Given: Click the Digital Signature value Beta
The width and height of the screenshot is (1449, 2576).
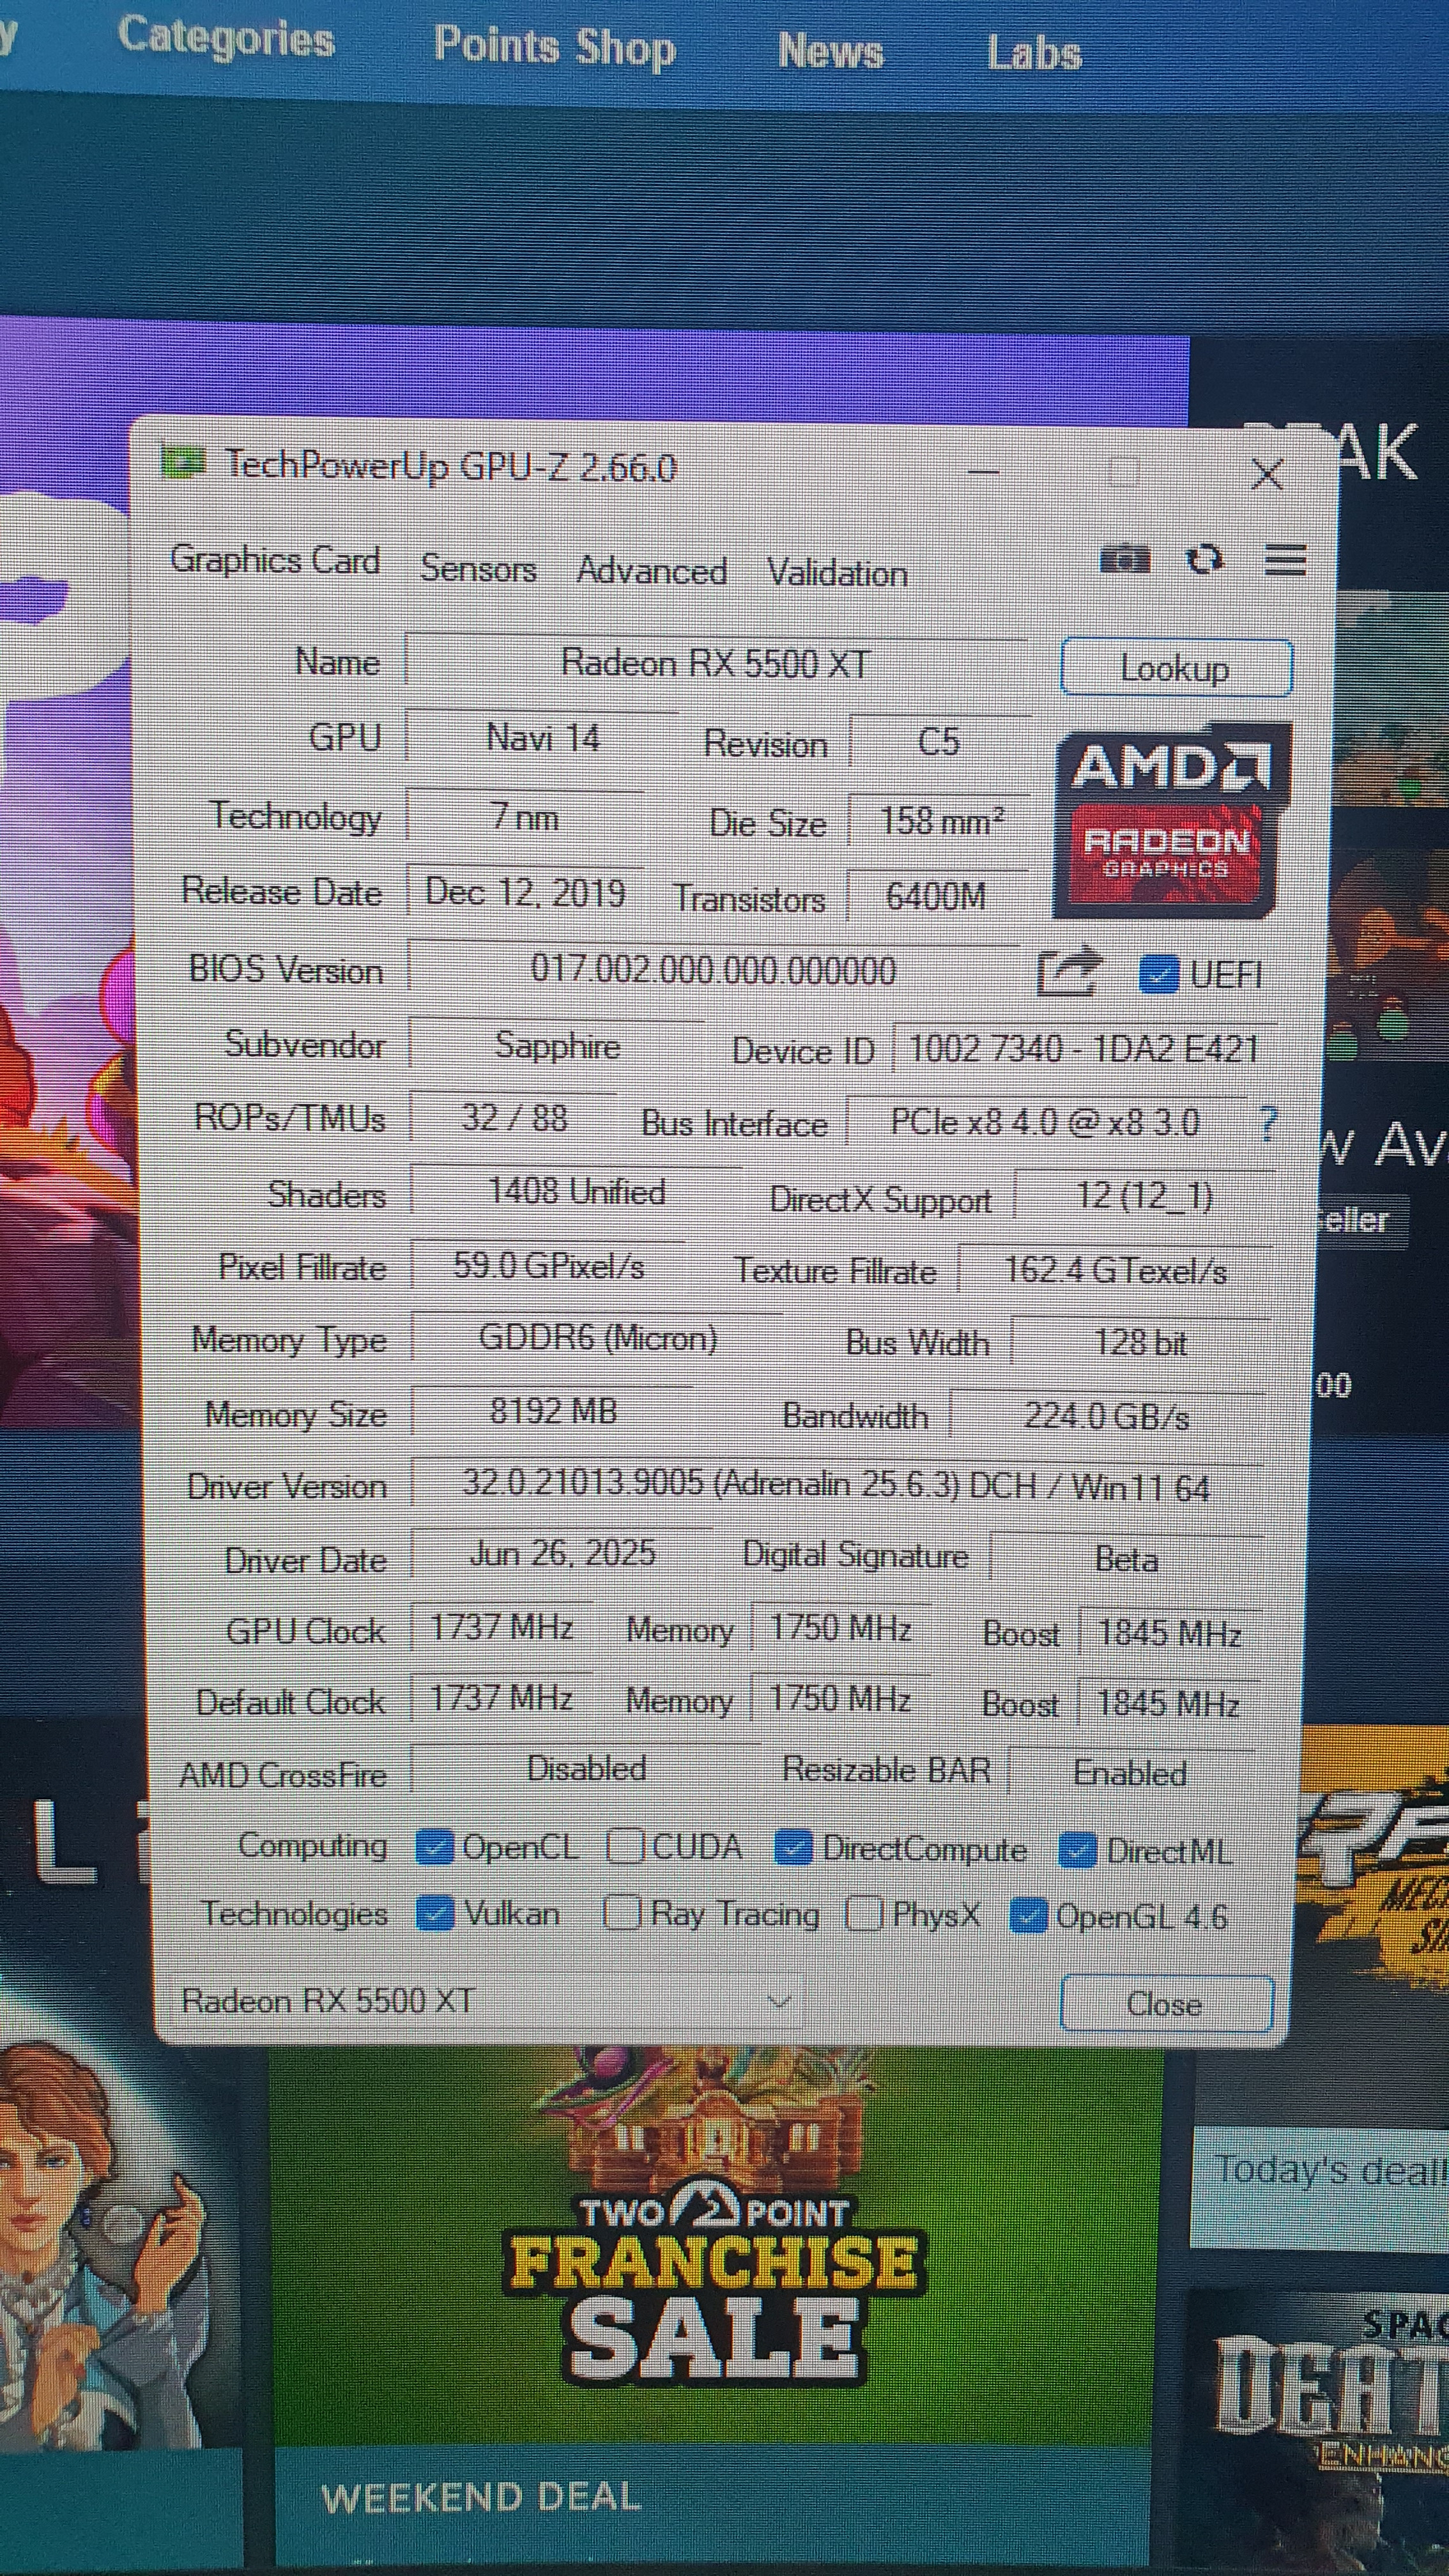Looking at the screenshot, I should pos(1127,1560).
